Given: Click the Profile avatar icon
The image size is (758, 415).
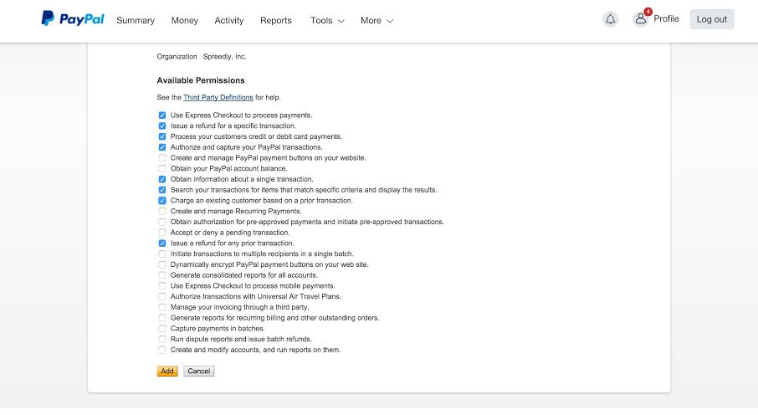Looking at the screenshot, I should (641, 19).
